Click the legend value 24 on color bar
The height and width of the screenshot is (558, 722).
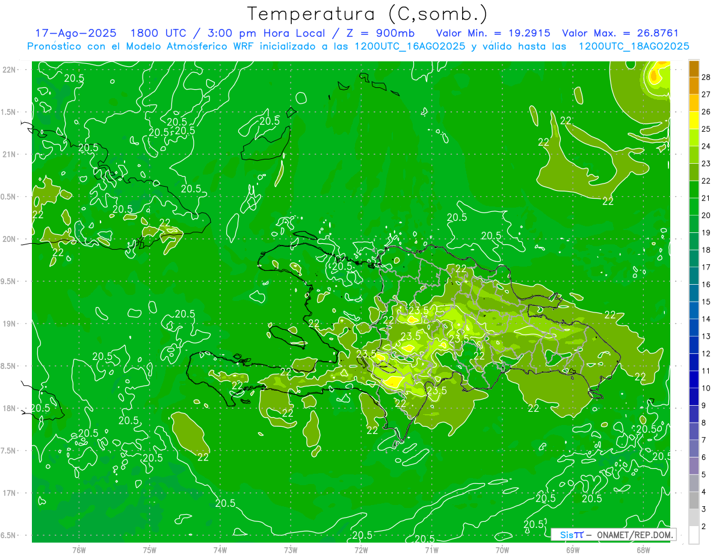tap(706, 146)
